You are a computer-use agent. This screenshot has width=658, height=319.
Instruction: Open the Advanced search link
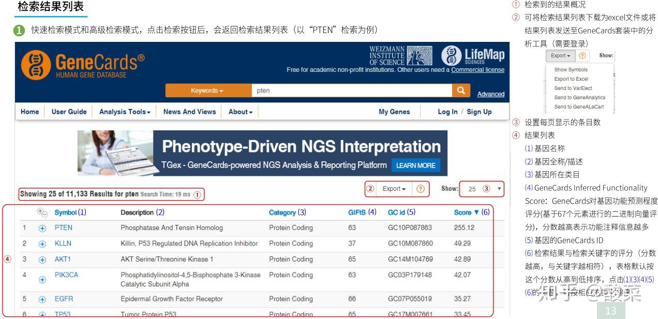click(x=490, y=94)
